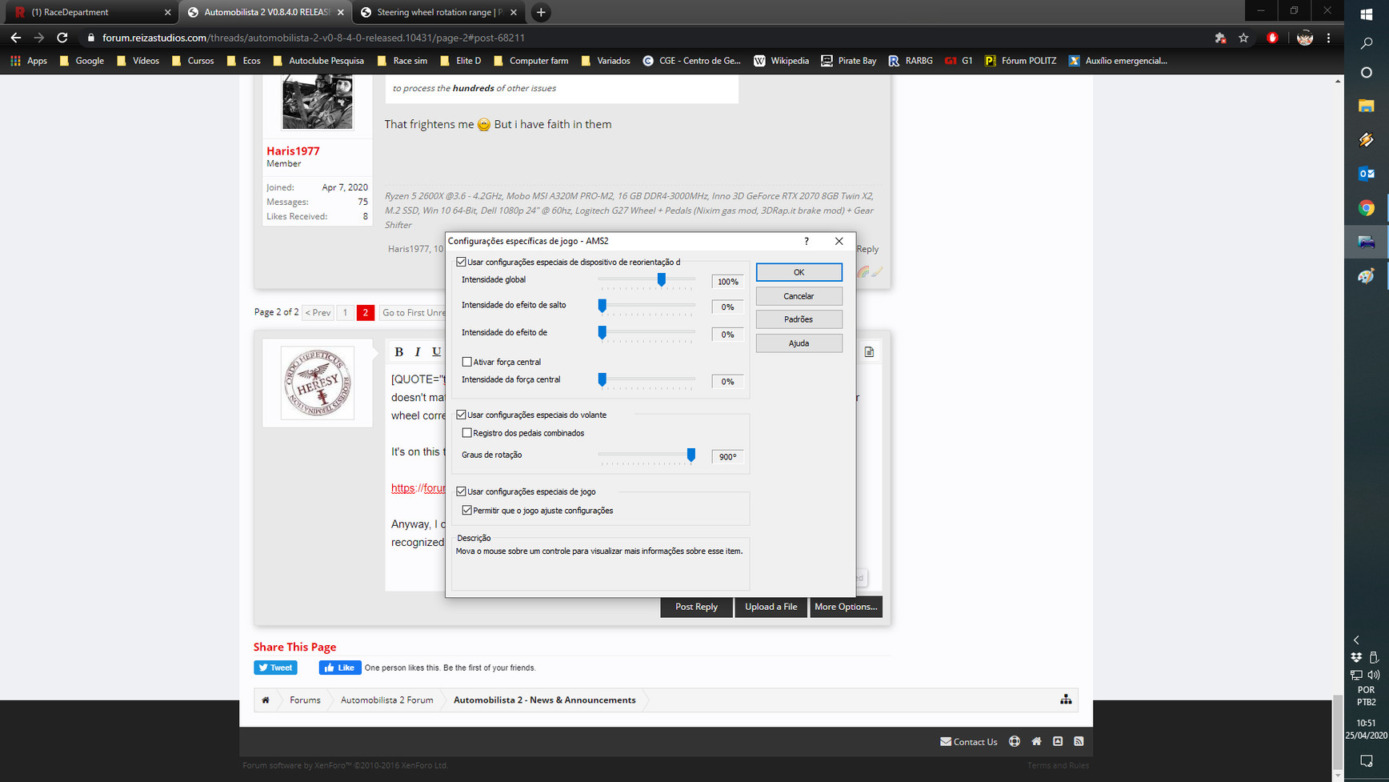Bookmark this page with the star icon

tap(1243, 38)
